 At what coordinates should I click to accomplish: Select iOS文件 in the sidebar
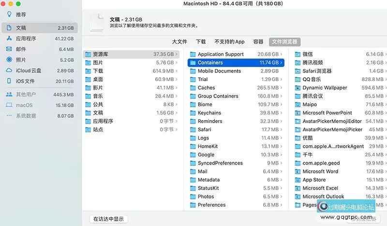pos(40,81)
